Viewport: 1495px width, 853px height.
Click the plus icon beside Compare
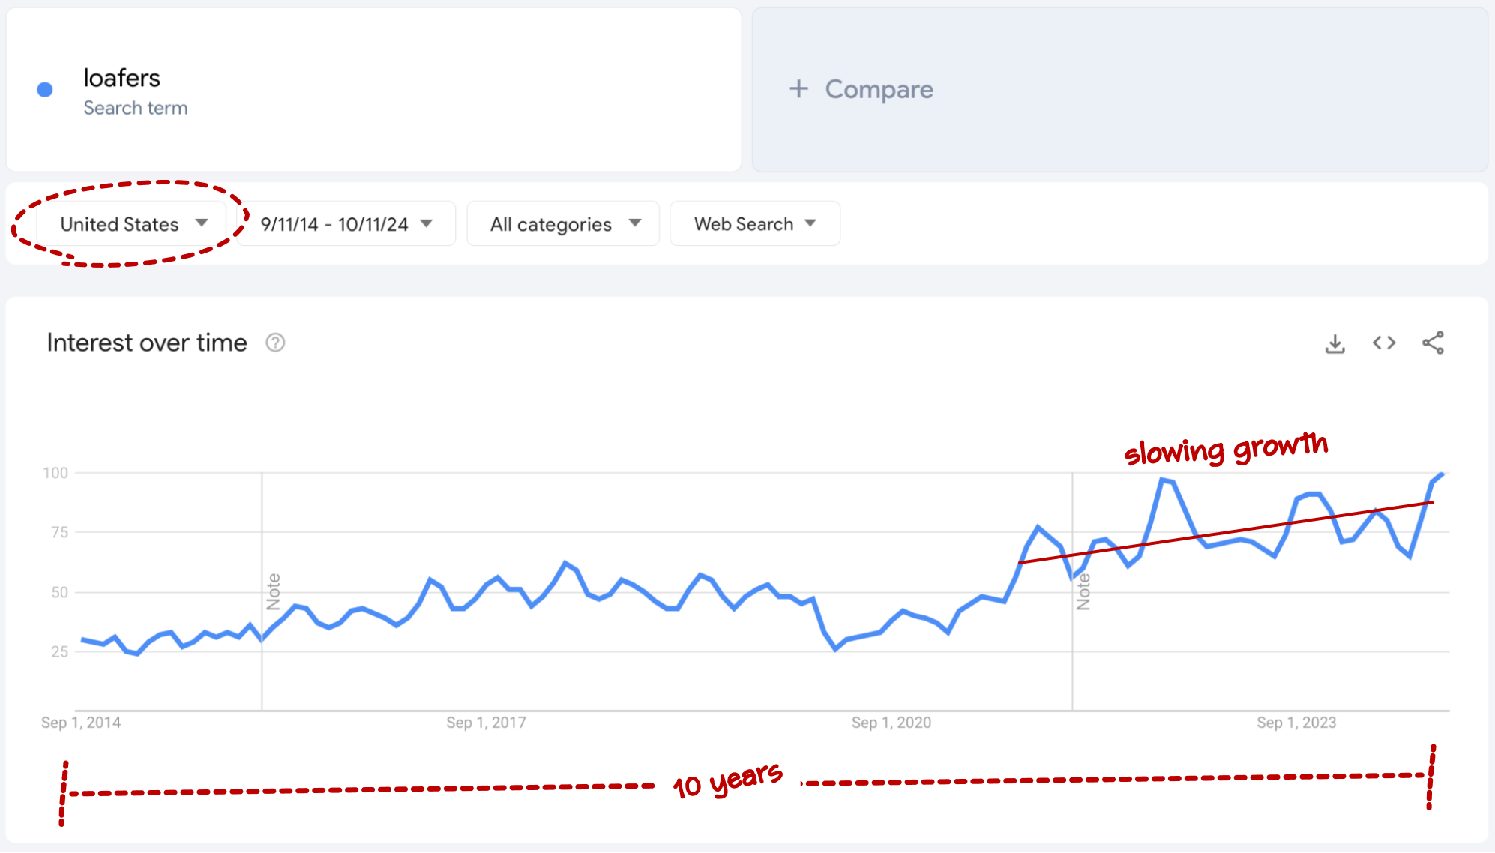pyautogui.click(x=798, y=89)
